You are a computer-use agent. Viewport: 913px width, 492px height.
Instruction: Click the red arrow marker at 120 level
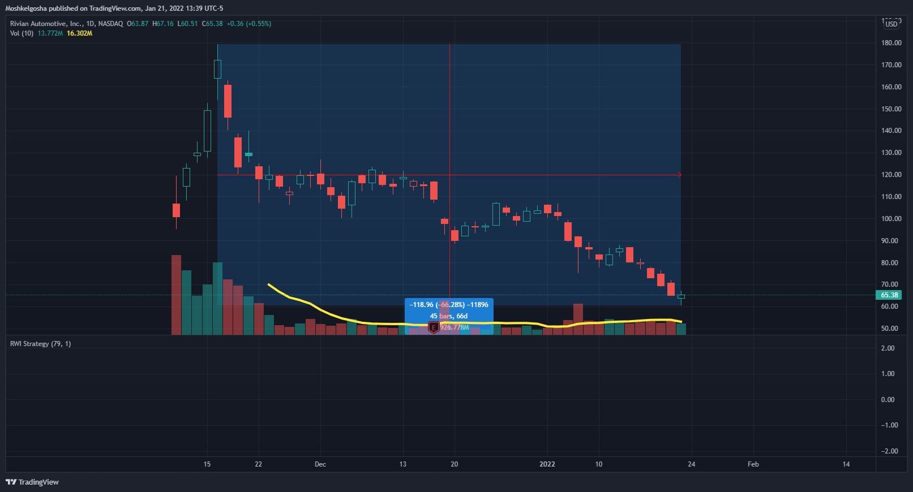pyautogui.click(x=679, y=175)
